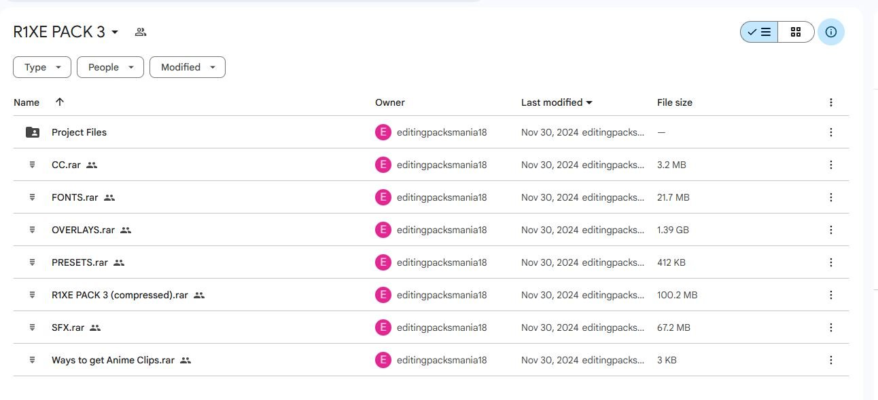This screenshot has width=878, height=400.
Task: Click owner name editingpacksmania18 in SFX.rar row
Action: [442, 327]
